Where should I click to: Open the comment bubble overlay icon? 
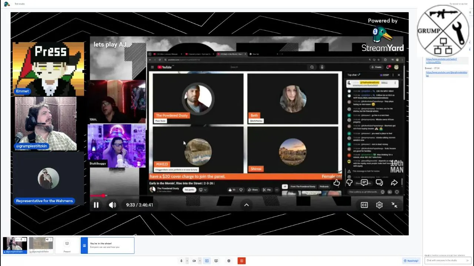point(364,183)
